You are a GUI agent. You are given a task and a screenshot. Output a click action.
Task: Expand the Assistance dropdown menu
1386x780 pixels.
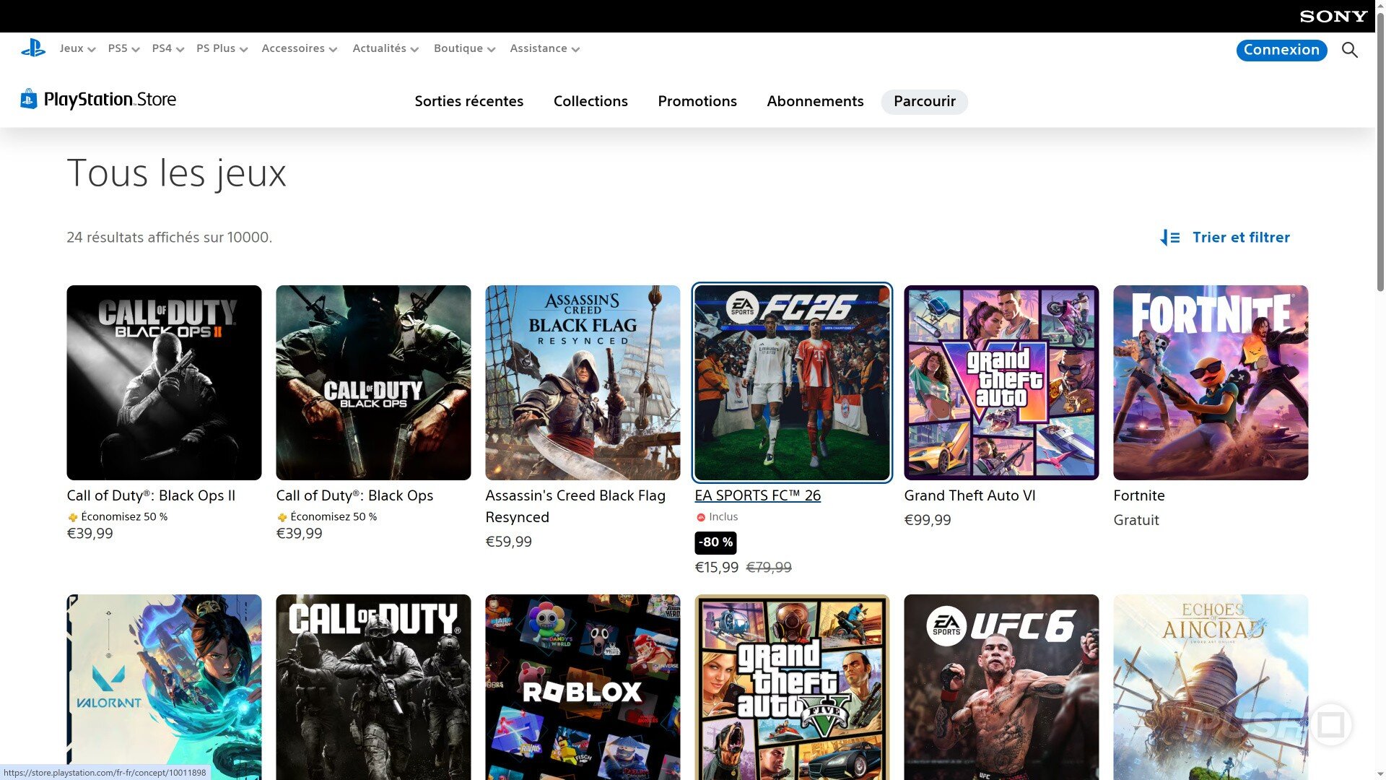[x=545, y=48]
